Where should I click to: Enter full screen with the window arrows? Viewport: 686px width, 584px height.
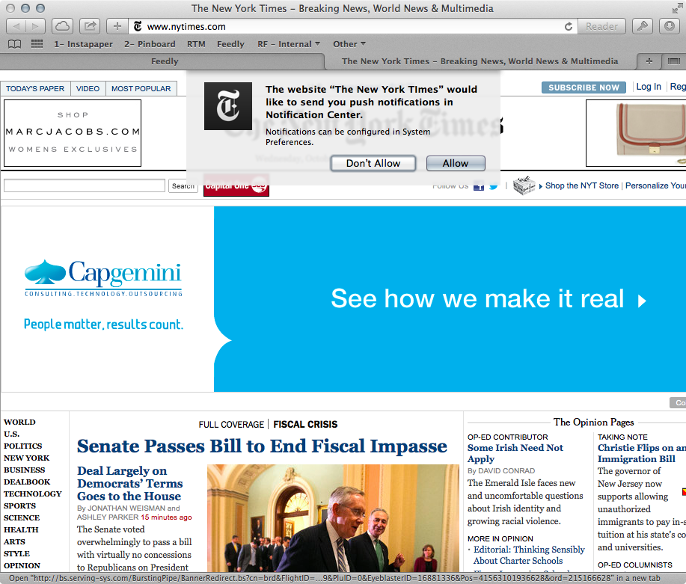pyautogui.click(x=676, y=7)
